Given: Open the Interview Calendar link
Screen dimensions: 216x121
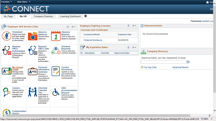Looking at the screenshot, I should (x=43, y=89).
